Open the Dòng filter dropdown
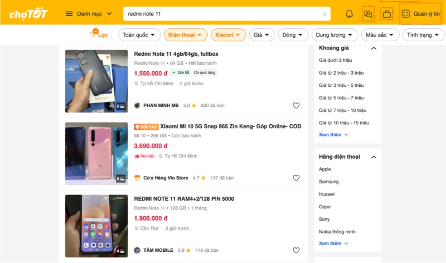The width and height of the screenshot is (446, 263). point(293,35)
